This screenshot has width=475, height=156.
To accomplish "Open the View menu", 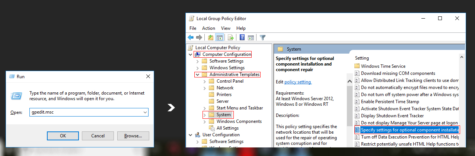I will [226, 28].
